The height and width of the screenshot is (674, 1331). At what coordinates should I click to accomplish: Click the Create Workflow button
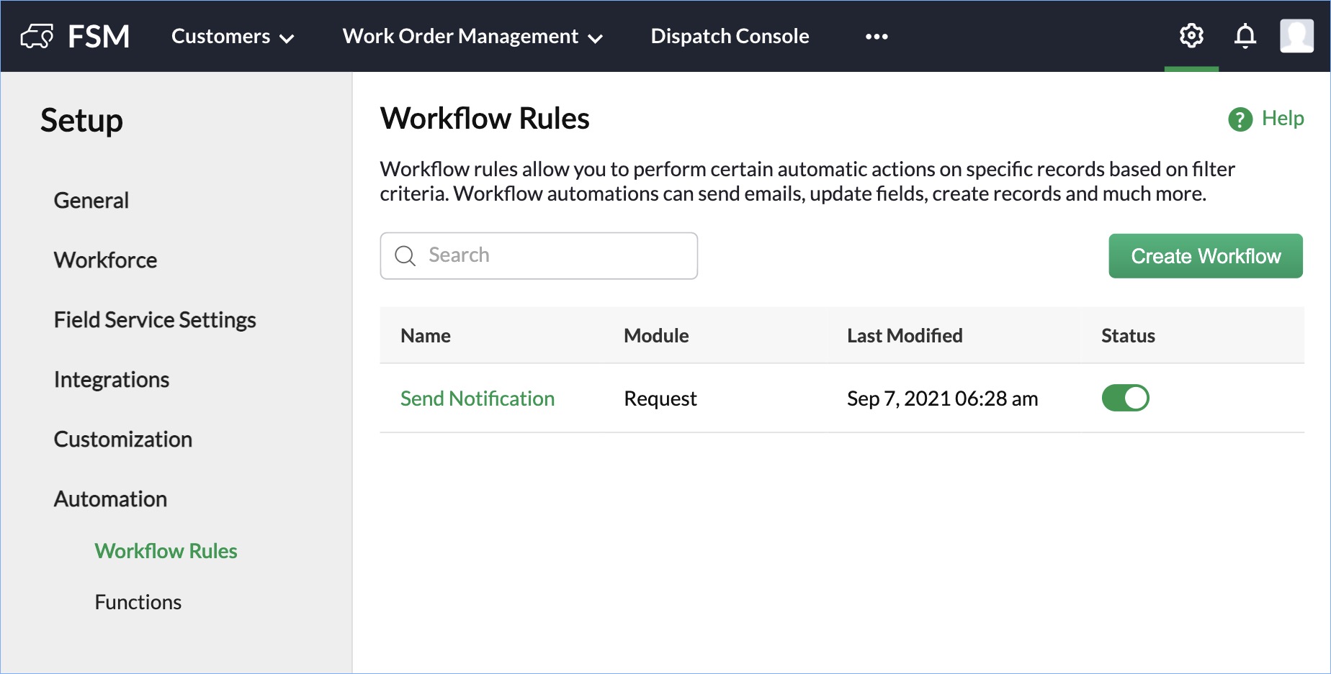[1205, 256]
